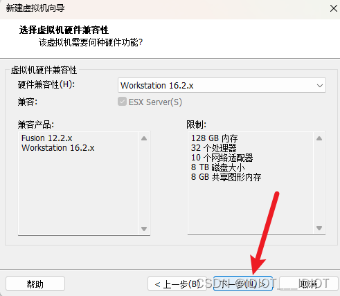The width and height of the screenshot is (340, 296).
Task: Select the 8 GB 共享图形内存 entry
Action: [226, 177]
